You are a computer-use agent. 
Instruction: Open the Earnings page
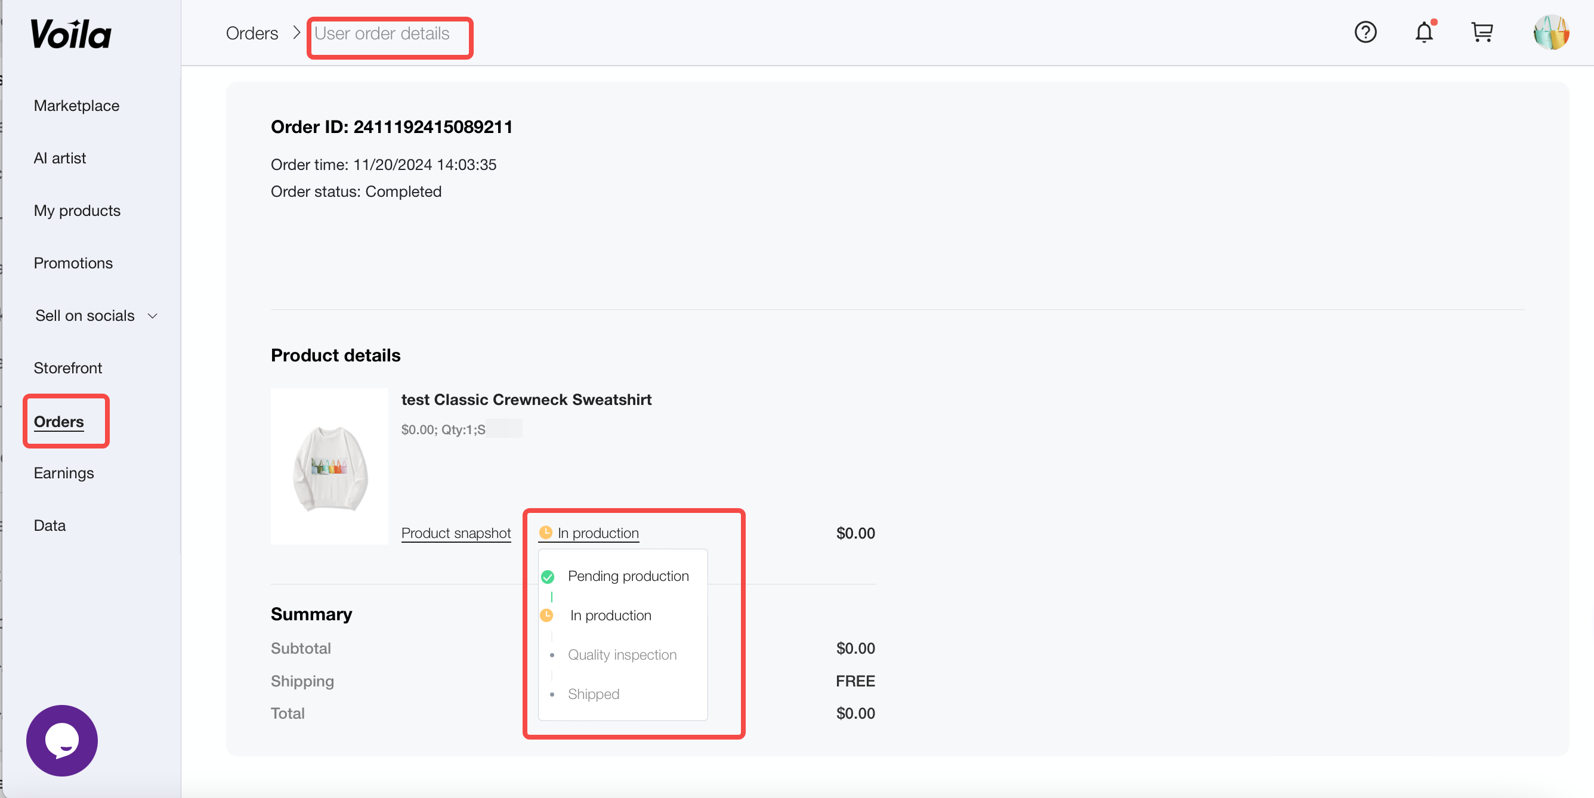pyautogui.click(x=64, y=473)
